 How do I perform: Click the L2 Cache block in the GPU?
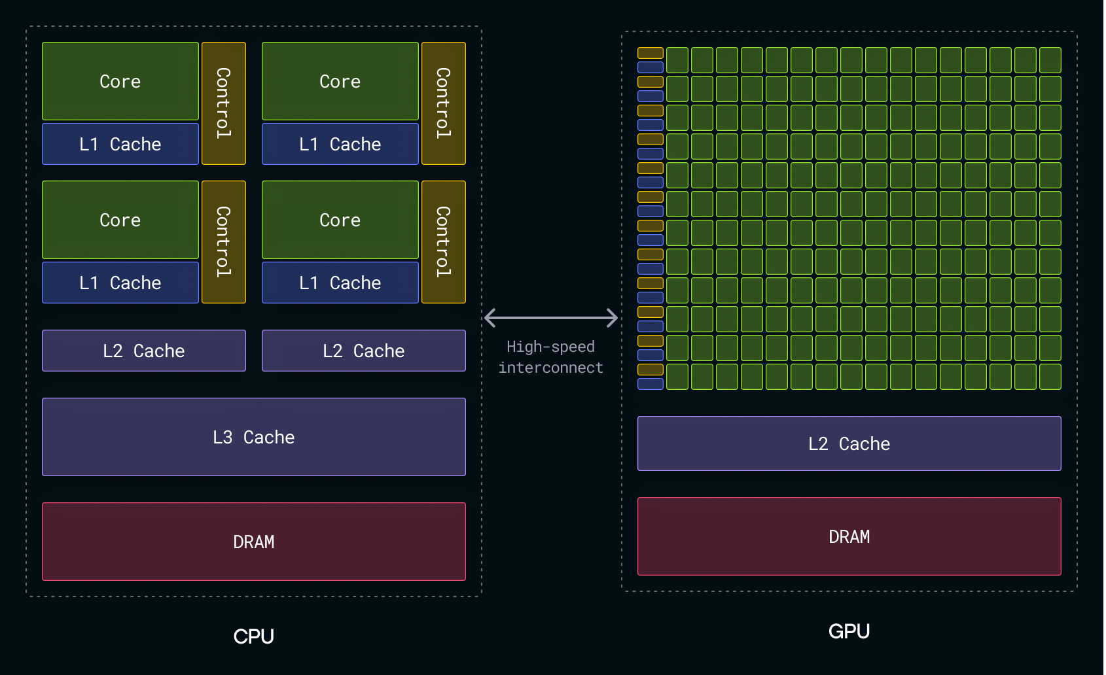pos(849,443)
